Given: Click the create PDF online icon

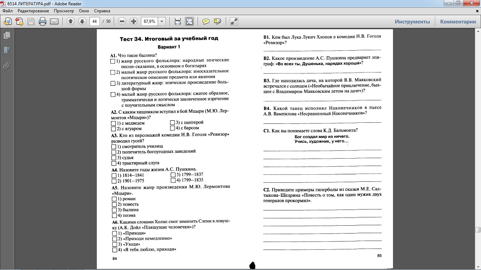Looking at the screenshot, I should pos(7,21).
